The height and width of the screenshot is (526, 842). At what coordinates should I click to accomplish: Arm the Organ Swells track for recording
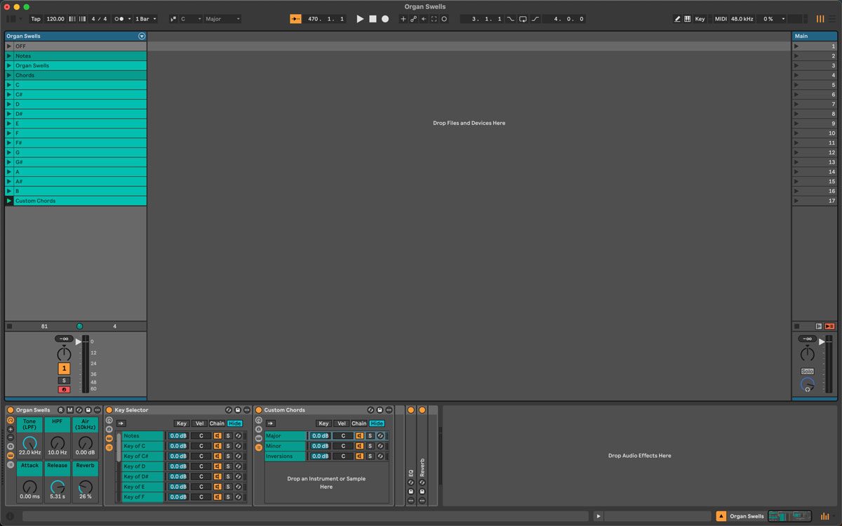pos(64,390)
